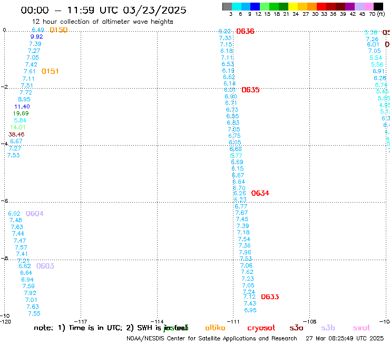
Task: Click the date range title 03/23/2025
Action: coord(154,10)
